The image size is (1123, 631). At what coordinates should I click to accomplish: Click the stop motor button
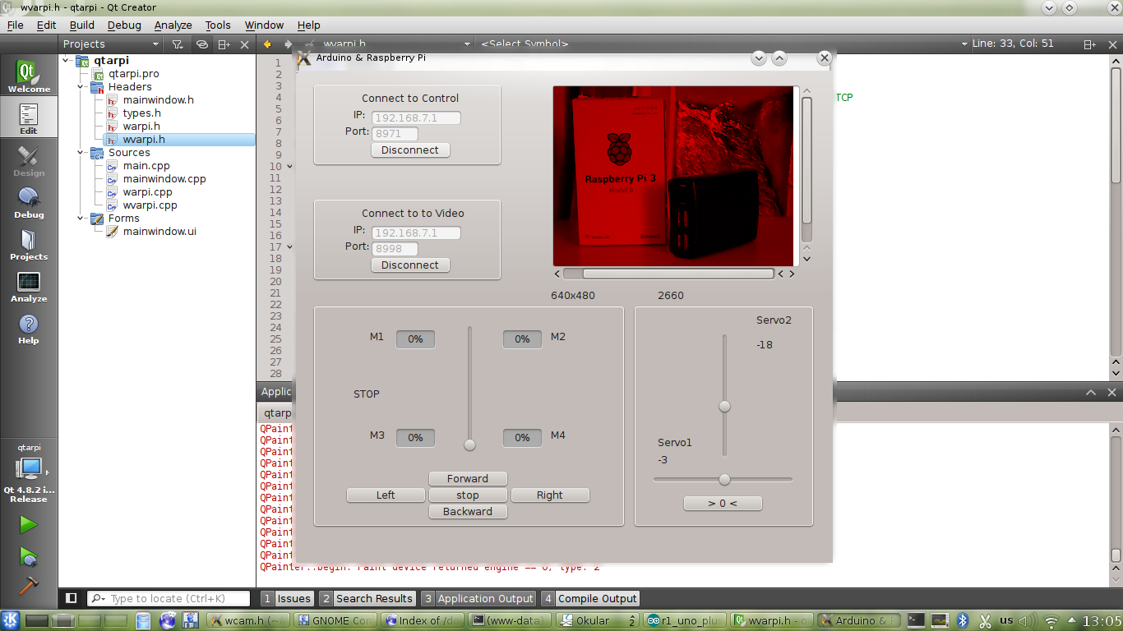click(468, 495)
